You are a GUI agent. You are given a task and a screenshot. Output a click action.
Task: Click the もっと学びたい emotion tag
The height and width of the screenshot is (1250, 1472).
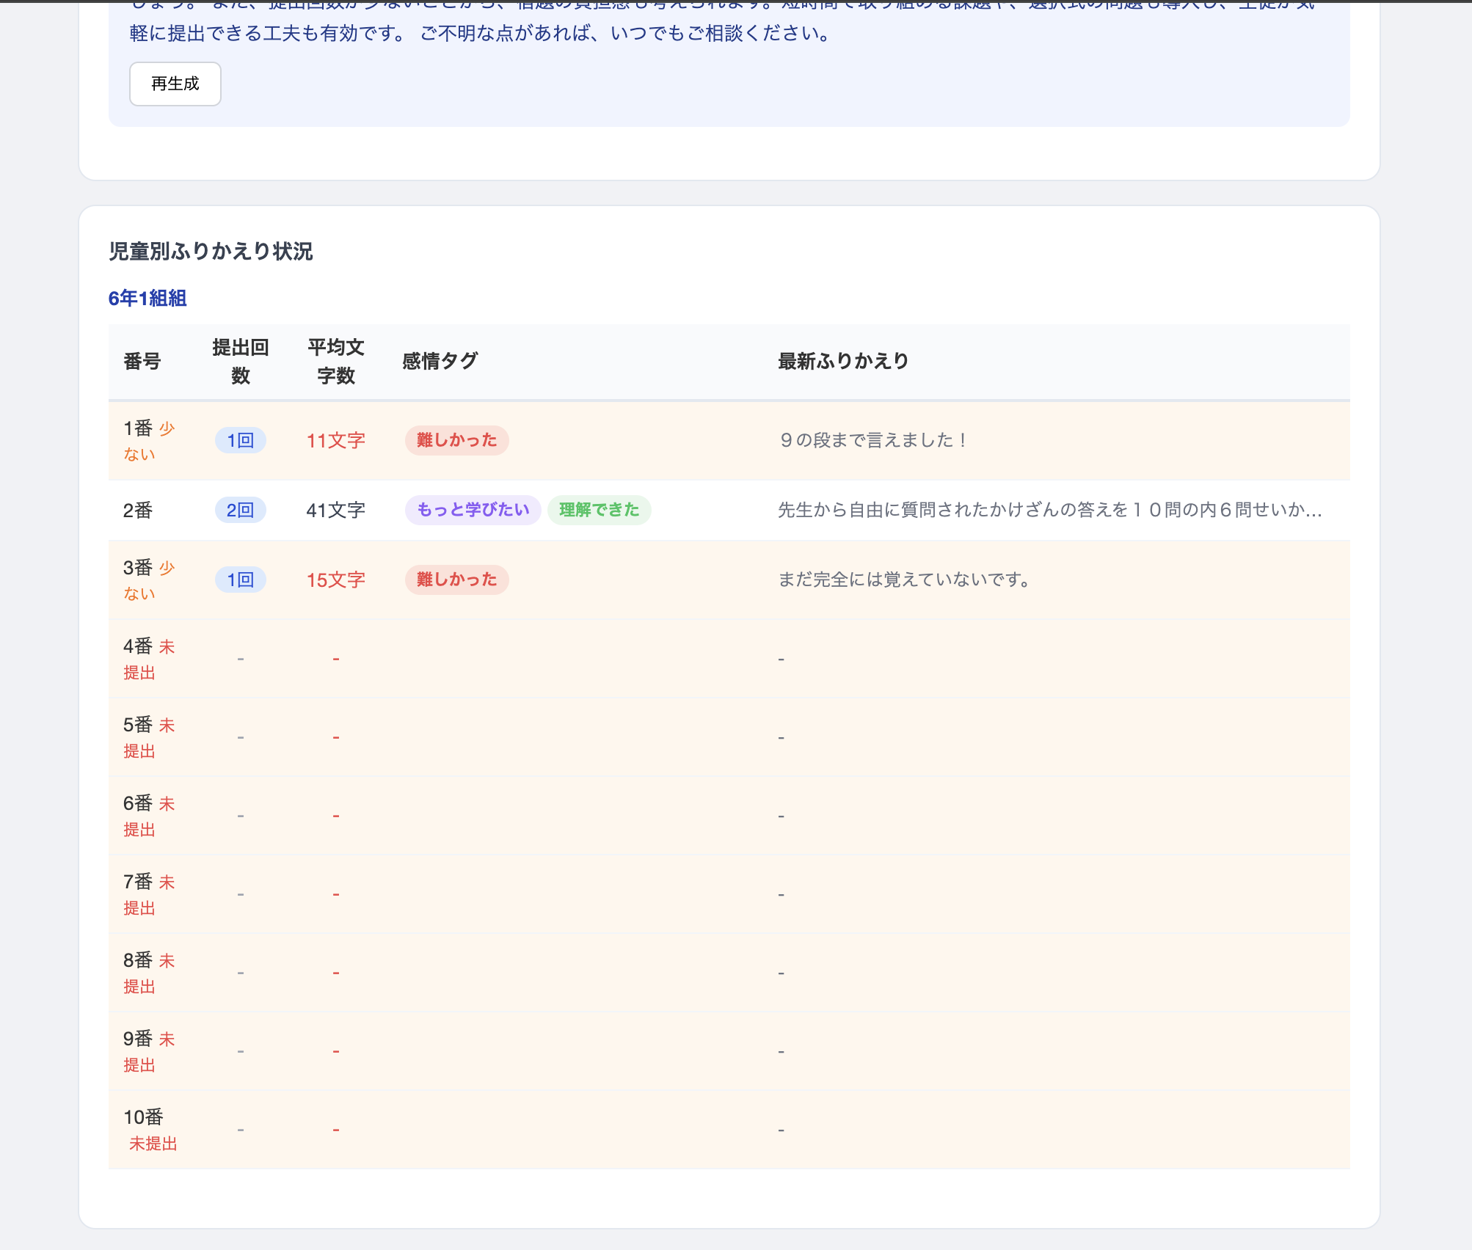(473, 510)
